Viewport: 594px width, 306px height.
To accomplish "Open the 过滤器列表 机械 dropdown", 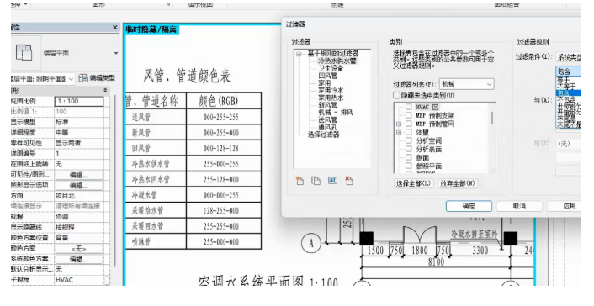I will (x=467, y=84).
